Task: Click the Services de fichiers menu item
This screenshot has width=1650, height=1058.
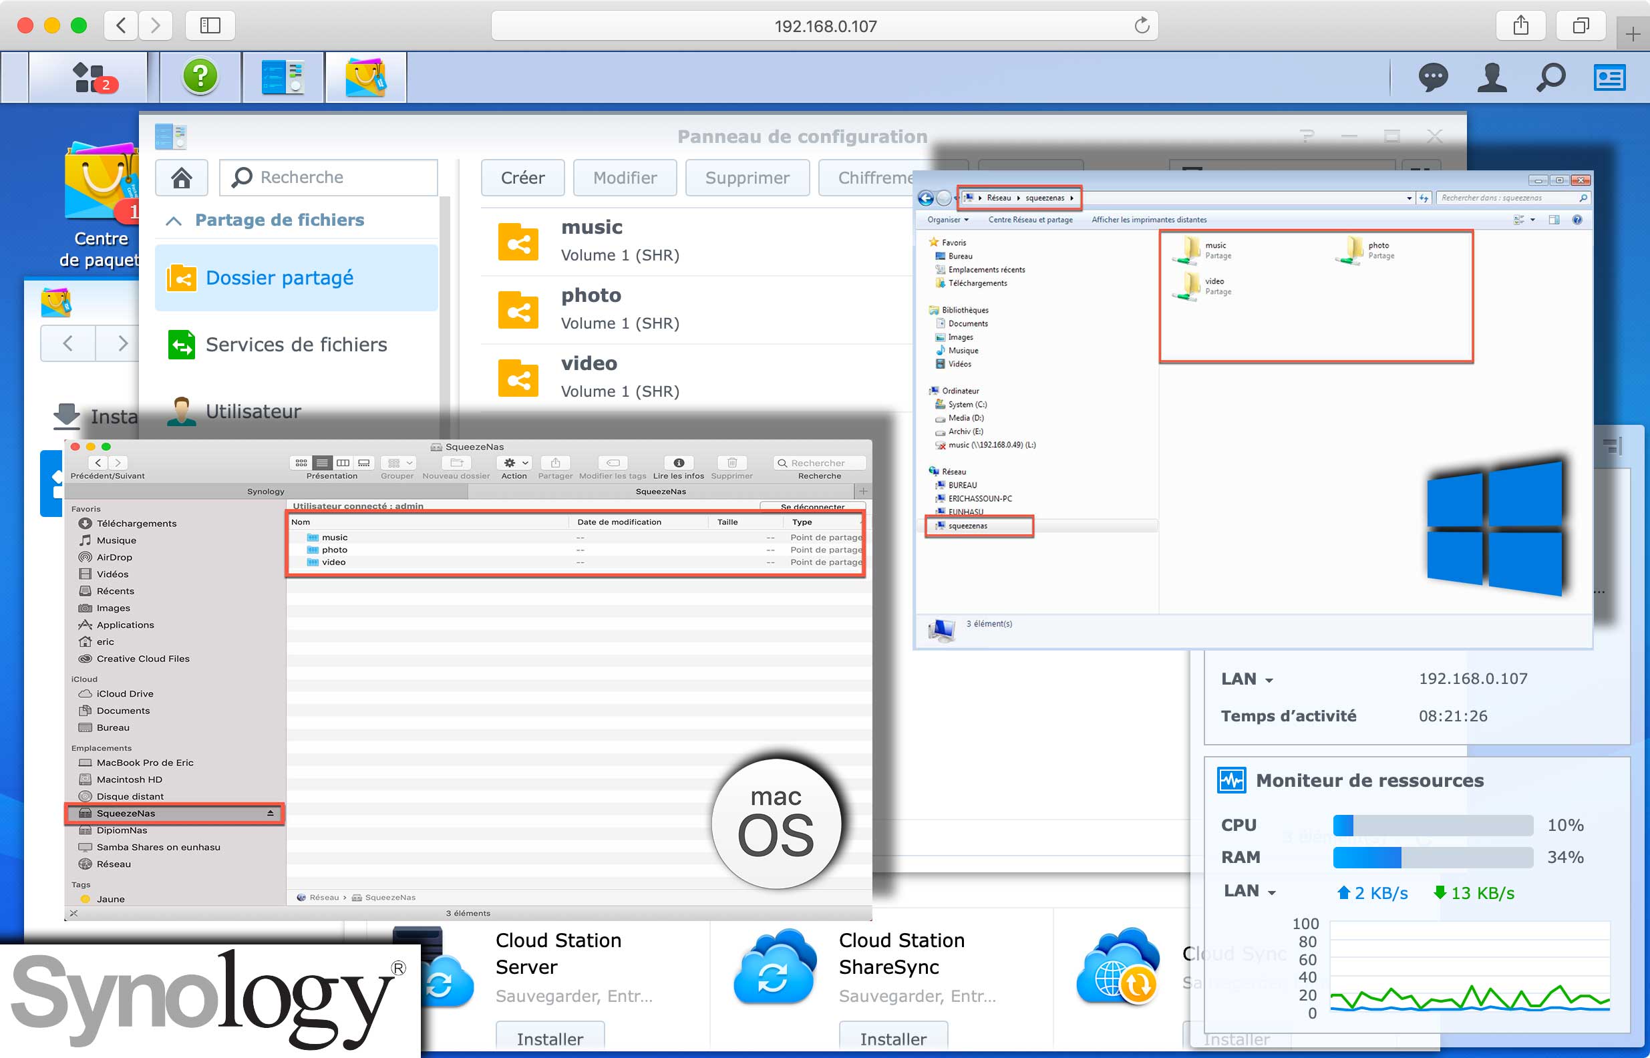Action: [x=297, y=345]
